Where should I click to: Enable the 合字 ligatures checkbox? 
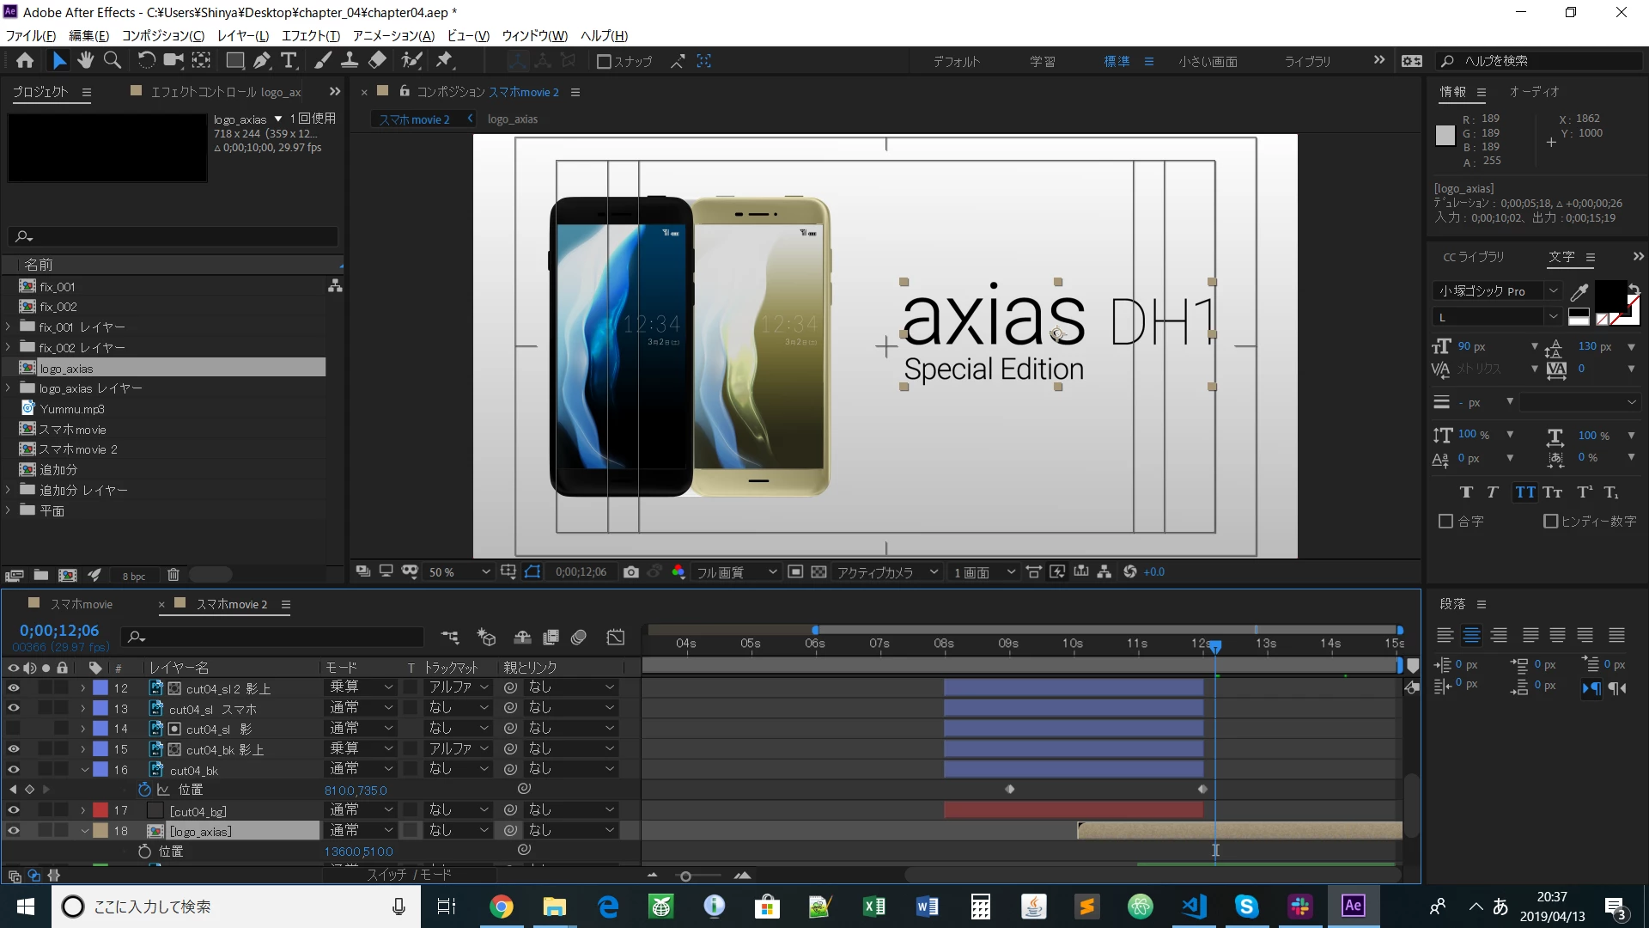click(1445, 522)
